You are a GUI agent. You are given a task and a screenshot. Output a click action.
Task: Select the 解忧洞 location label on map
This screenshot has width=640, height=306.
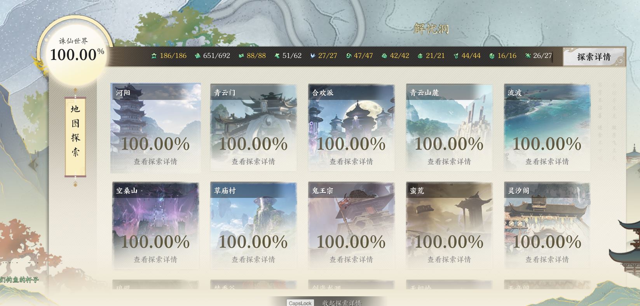[x=431, y=29]
